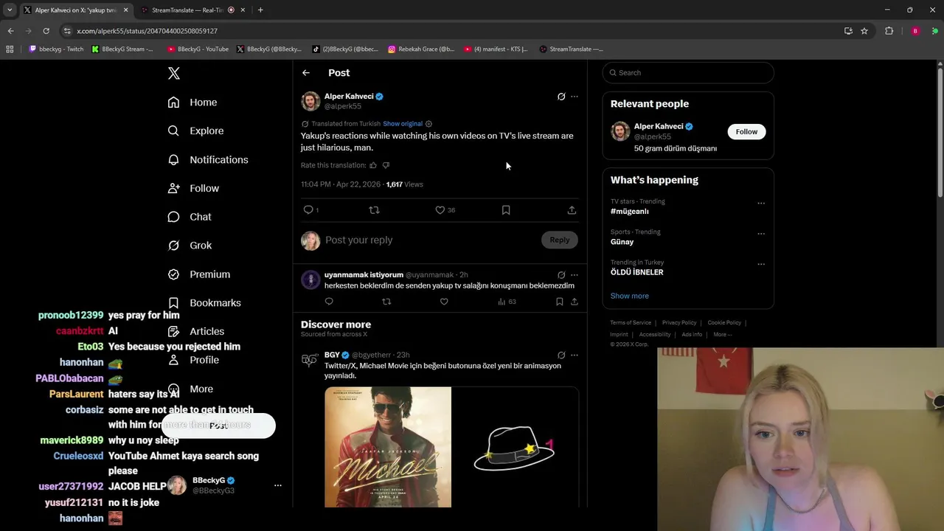
Task: Open a new browser tab
Action: [260, 10]
